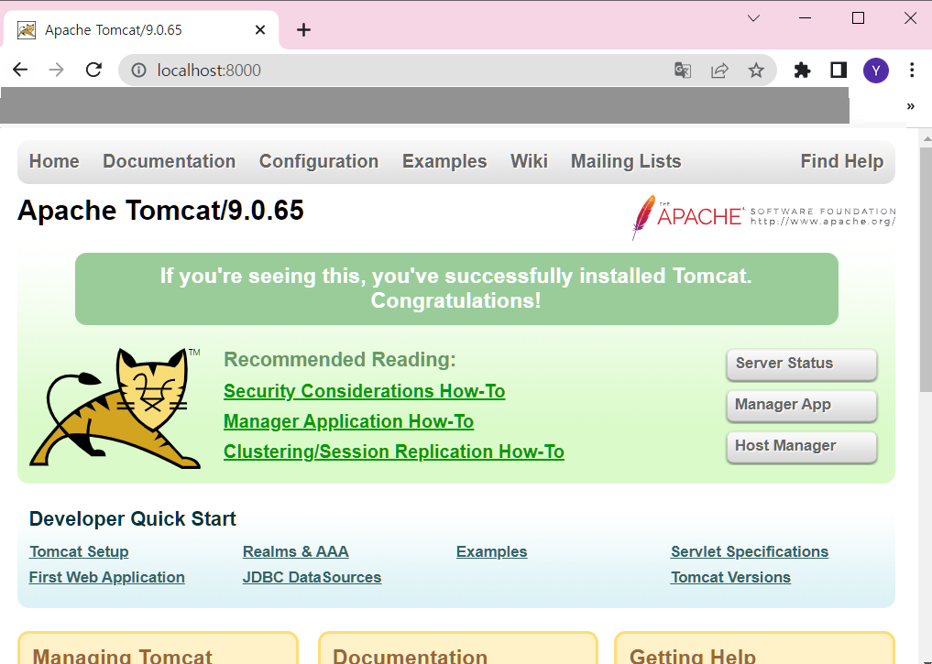Click the Getting Help section heading
The image size is (932, 664).
(693, 656)
